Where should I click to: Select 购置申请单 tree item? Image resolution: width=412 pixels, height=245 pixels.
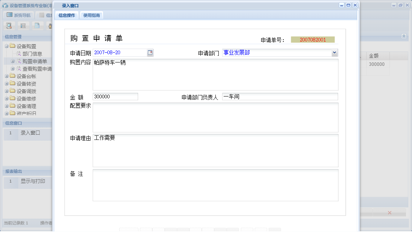tap(35, 61)
